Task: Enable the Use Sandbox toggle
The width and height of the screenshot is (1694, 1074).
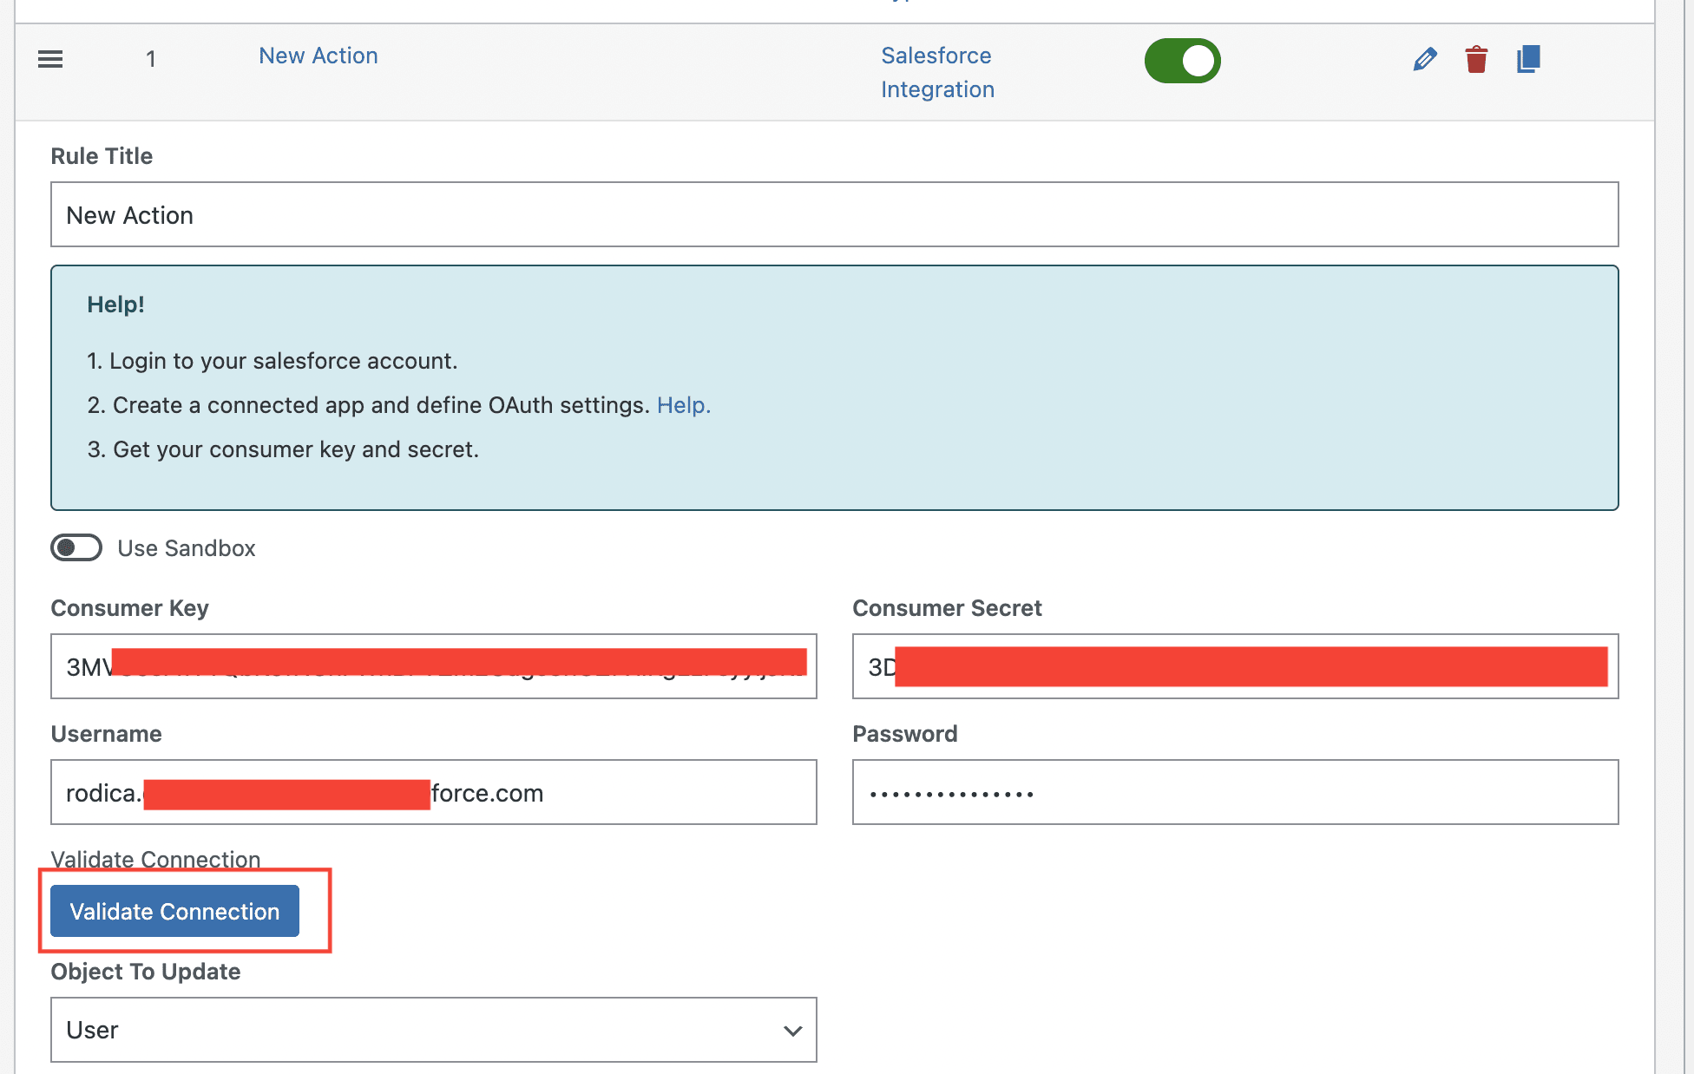Action: (76, 547)
